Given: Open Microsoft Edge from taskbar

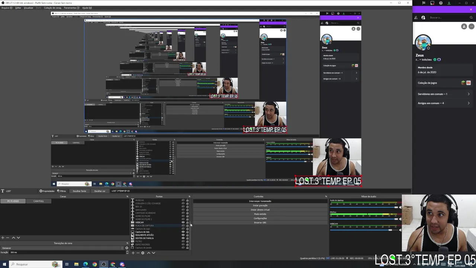Looking at the screenshot, I should click(86, 264).
